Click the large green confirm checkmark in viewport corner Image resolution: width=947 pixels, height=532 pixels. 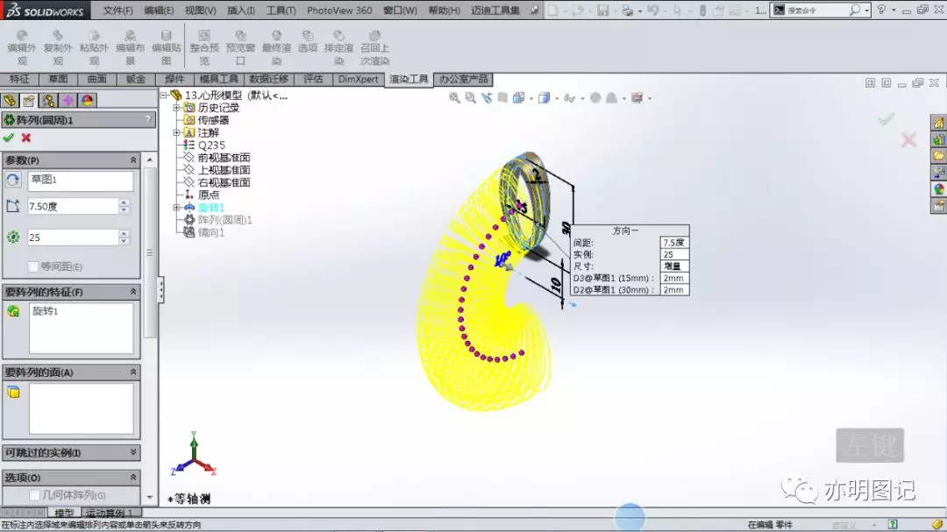point(886,119)
